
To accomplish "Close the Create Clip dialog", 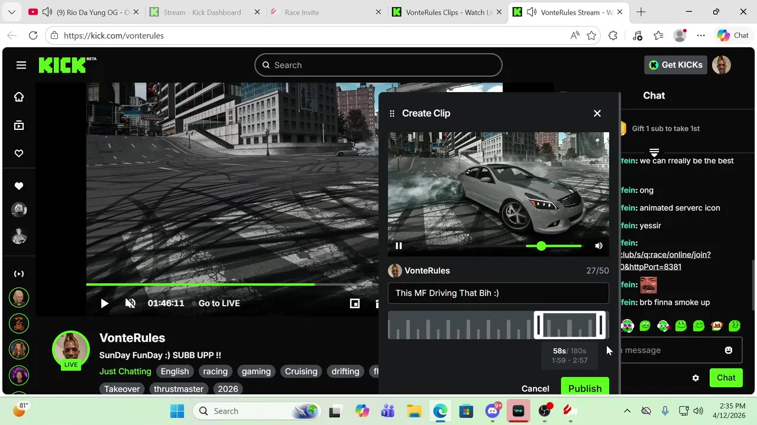I will point(597,113).
